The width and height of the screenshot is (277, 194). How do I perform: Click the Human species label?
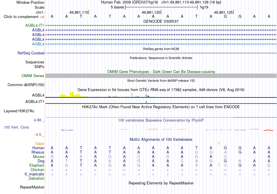38,148
